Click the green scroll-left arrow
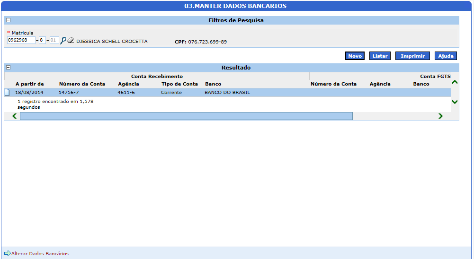Image resolution: width=474 pixels, height=259 pixels. (x=14, y=116)
